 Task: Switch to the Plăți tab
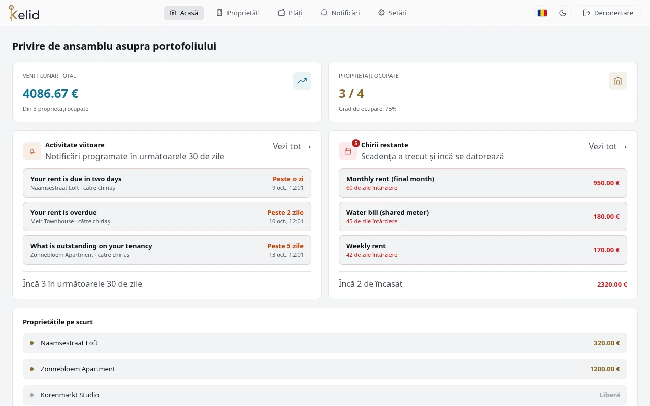[x=290, y=13]
